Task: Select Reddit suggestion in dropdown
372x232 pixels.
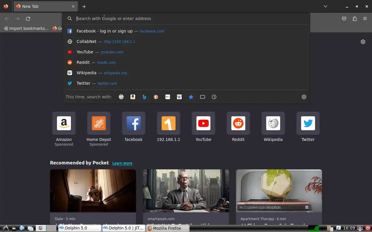Action: click(x=186, y=62)
